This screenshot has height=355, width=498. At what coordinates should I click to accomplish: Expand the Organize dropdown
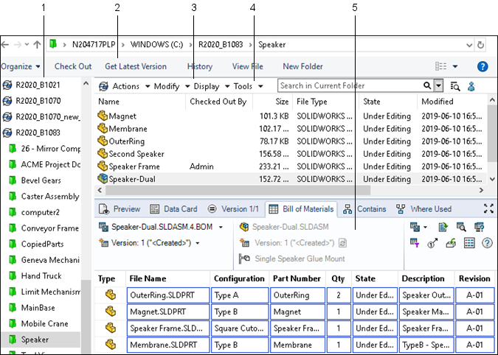21,66
